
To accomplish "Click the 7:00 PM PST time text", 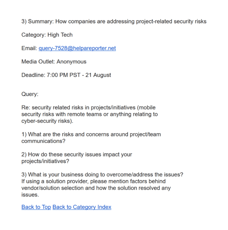I will click(63, 75).
